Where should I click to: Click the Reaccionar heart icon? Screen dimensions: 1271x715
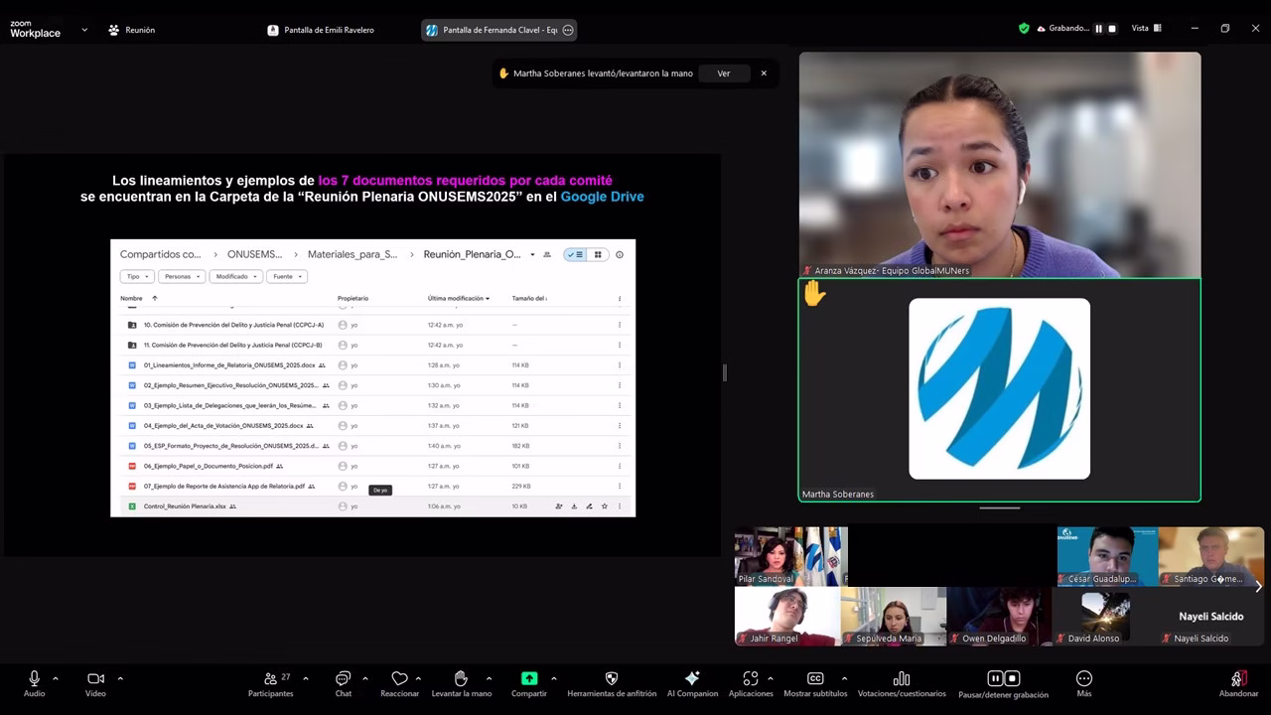tap(399, 679)
